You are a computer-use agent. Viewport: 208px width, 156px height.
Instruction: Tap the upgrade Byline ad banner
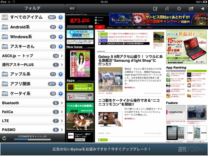[x=104, y=149]
